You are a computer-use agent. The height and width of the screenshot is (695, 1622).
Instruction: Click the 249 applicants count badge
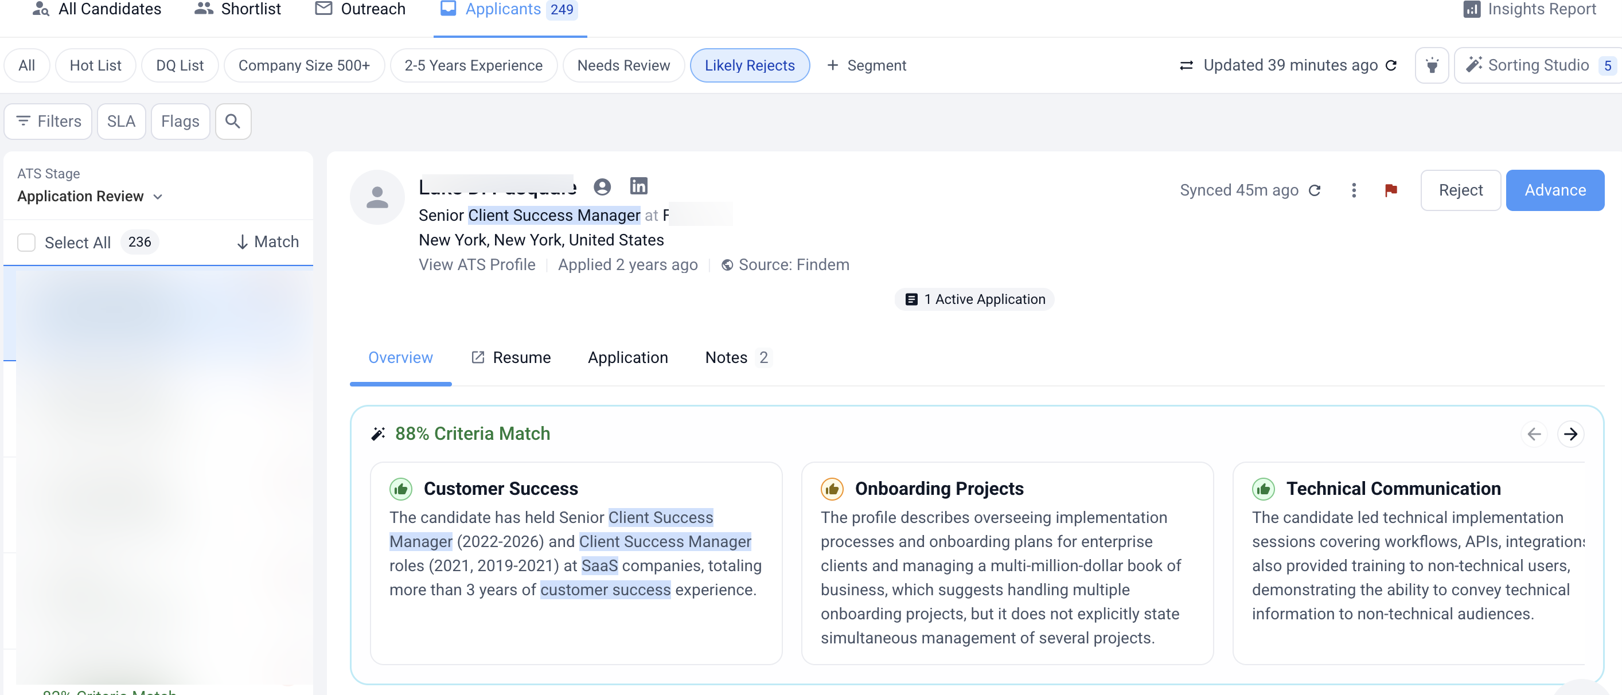click(x=562, y=9)
